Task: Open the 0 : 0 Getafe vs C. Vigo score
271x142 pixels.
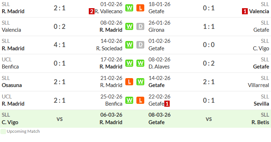Action: [x=209, y=45]
